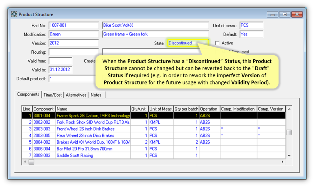Image resolution: width=314 pixels, height=187 pixels.
Task: Click the empty Valid from field
Action: point(60,61)
